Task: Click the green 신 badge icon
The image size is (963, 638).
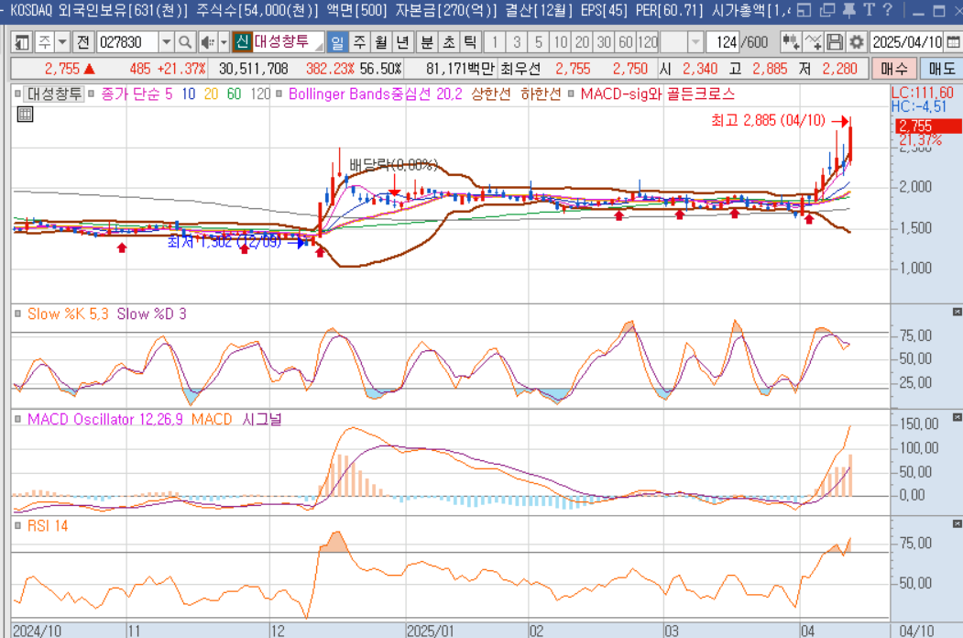Action: pos(242,42)
